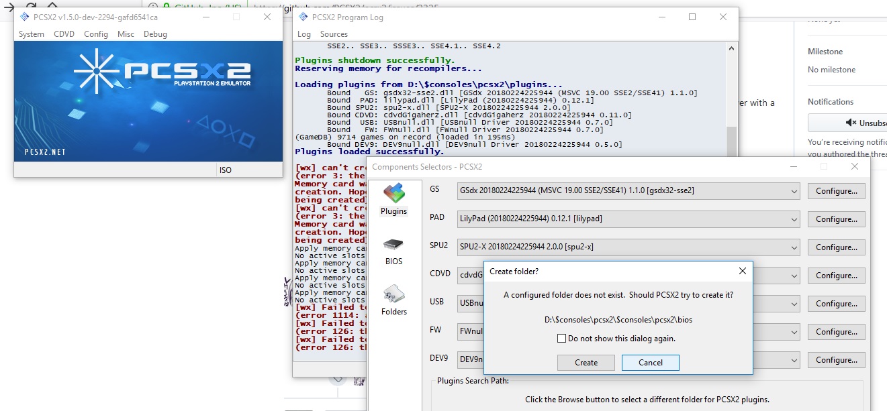The image size is (887, 411).
Task: Click the Create button to create the folder
Action: 586,362
